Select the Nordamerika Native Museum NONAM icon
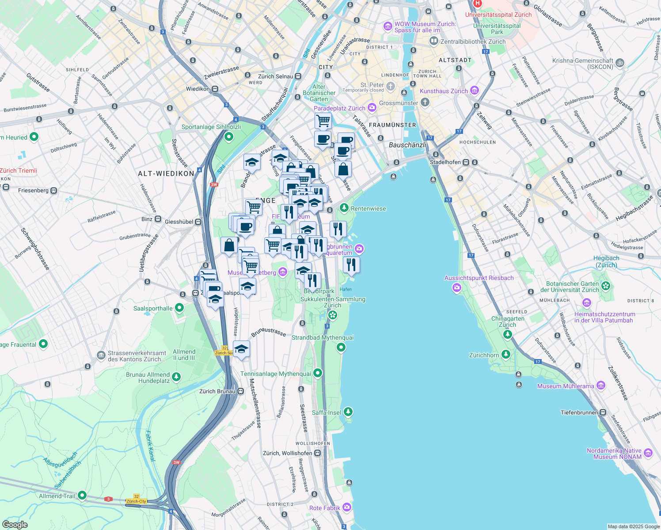Image resolution: width=661 pixels, height=530 pixels. coord(648,453)
